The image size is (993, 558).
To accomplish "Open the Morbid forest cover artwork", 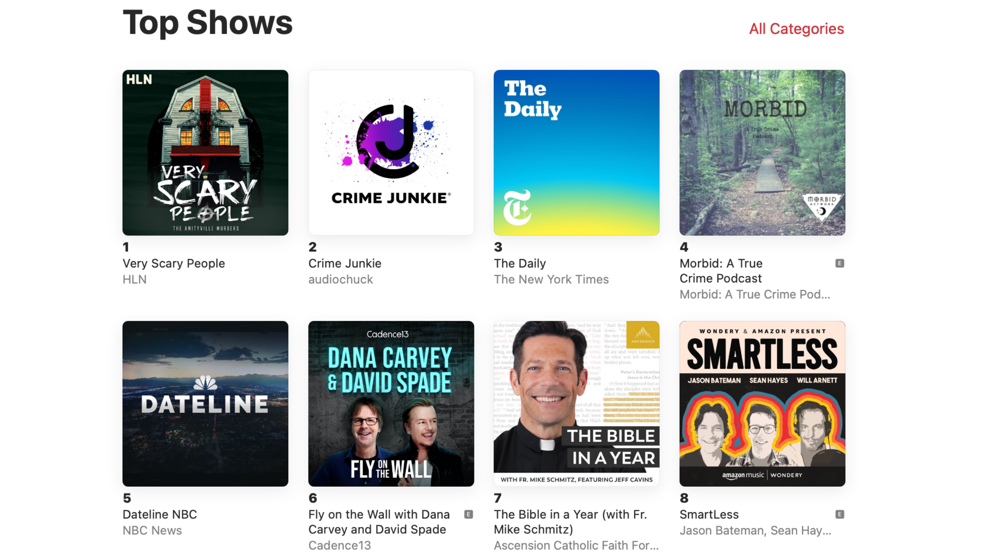I will tap(762, 153).
